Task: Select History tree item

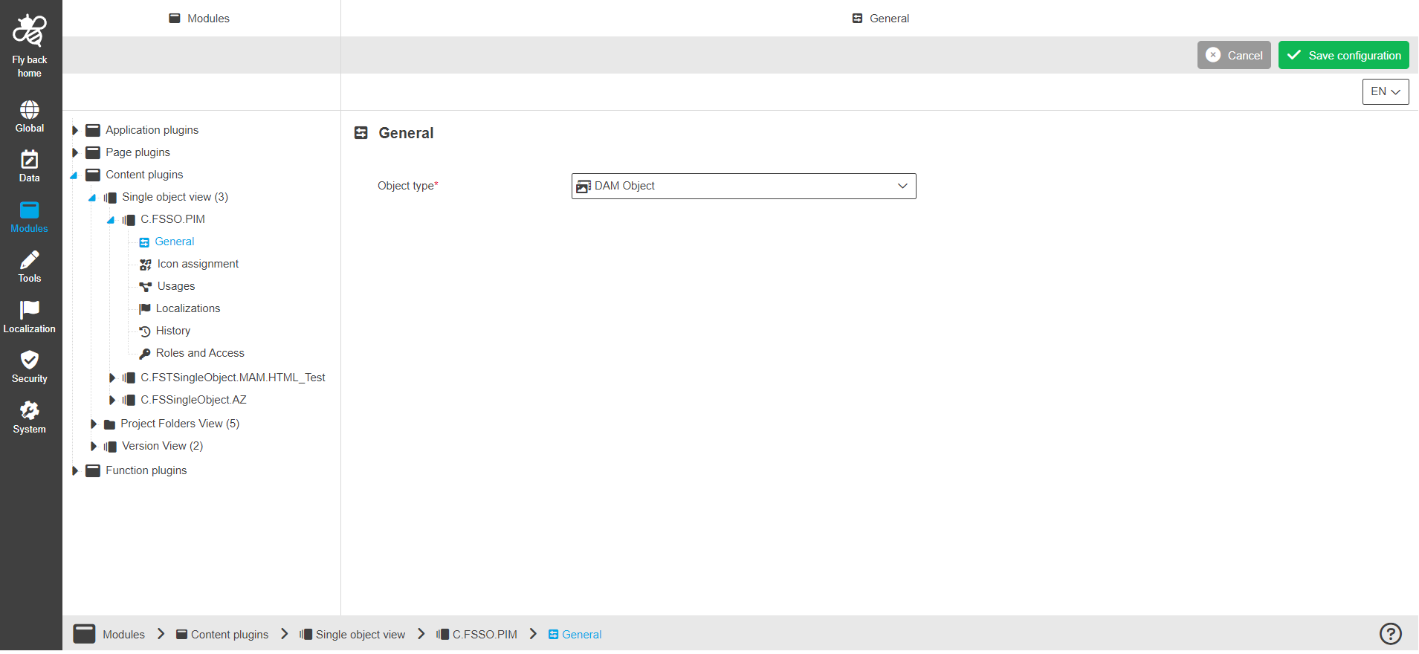Action: point(173,331)
